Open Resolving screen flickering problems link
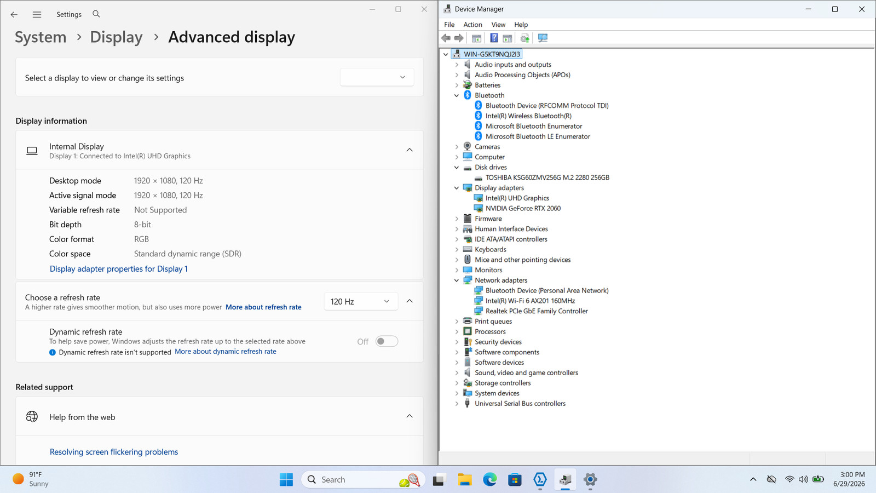The width and height of the screenshot is (876, 493). tap(114, 452)
